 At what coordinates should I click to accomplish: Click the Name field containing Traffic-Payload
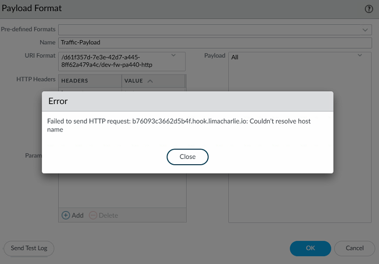(215, 42)
